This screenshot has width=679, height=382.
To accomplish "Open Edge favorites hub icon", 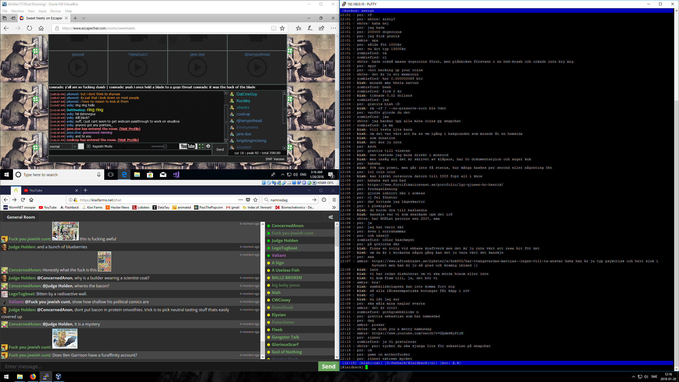I will (x=299, y=28).
